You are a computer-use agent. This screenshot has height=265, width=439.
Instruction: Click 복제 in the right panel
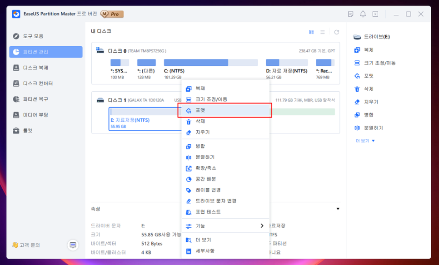point(364,50)
